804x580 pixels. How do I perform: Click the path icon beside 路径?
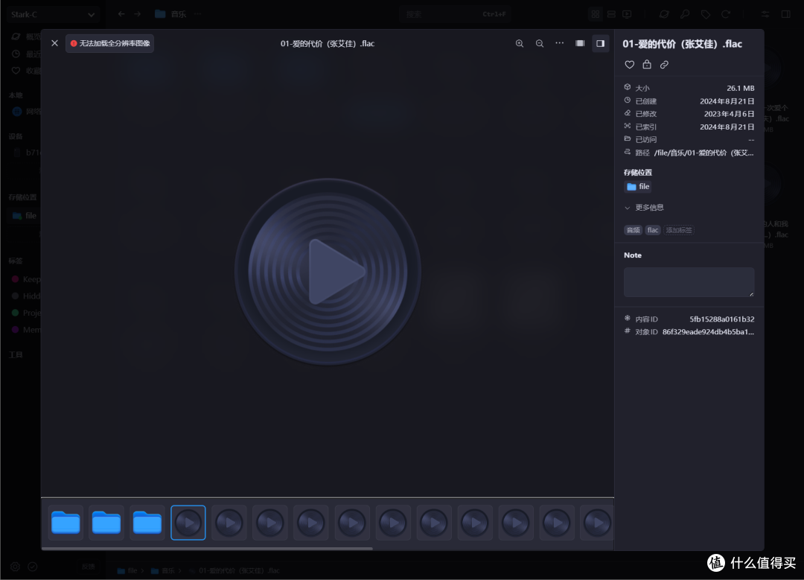pos(627,152)
